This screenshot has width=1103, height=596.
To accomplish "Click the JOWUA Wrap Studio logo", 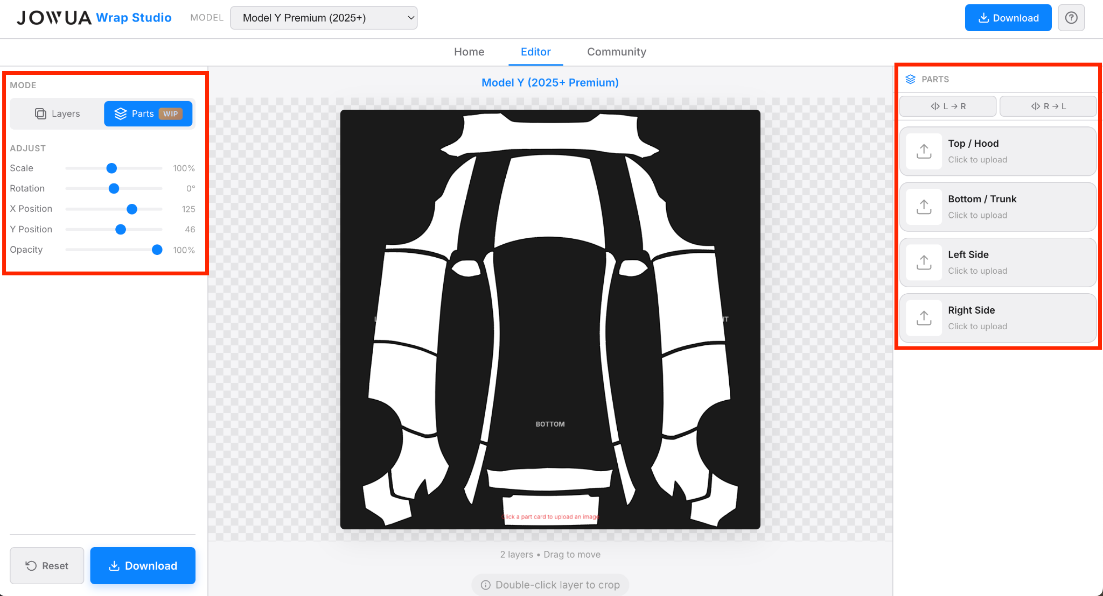I will [93, 17].
